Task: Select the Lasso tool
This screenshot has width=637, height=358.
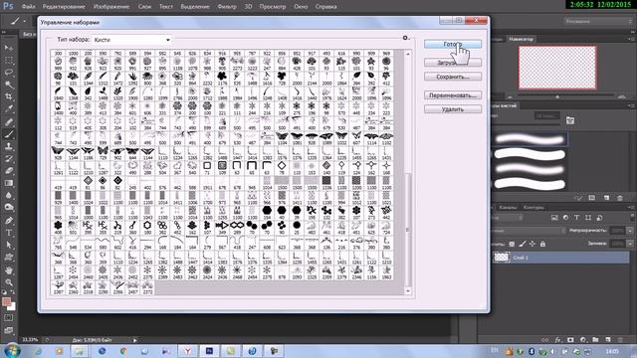Action: [x=9, y=73]
